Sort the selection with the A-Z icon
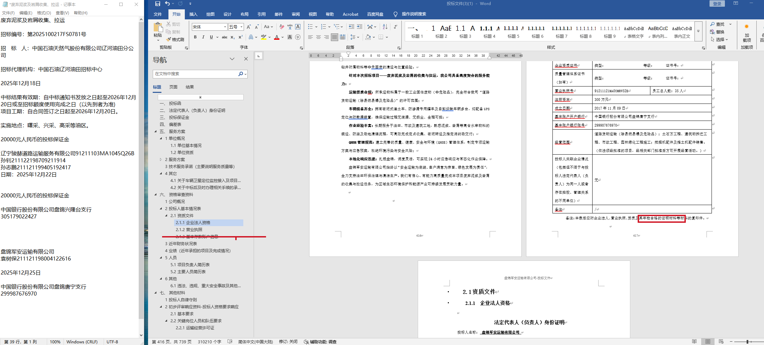The image size is (764, 345). click(x=385, y=27)
